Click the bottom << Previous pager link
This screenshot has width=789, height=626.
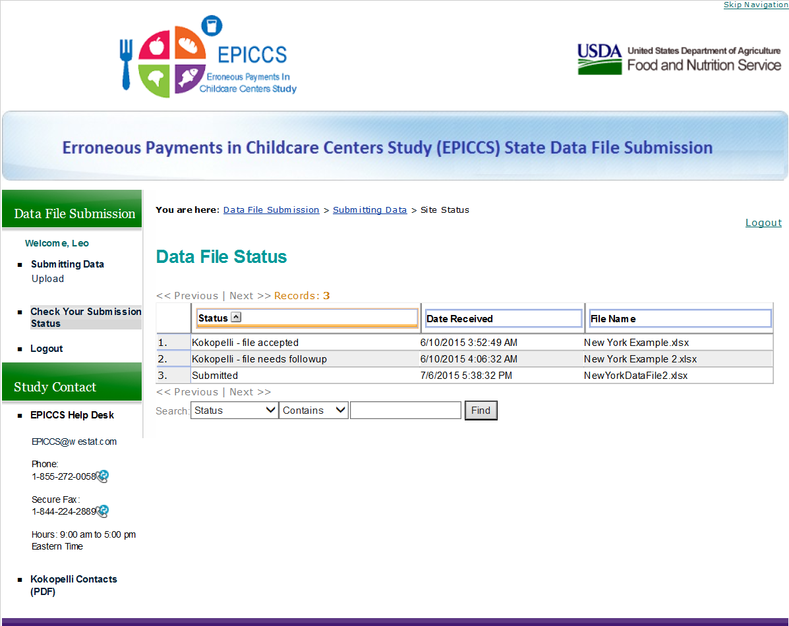(187, 392)
